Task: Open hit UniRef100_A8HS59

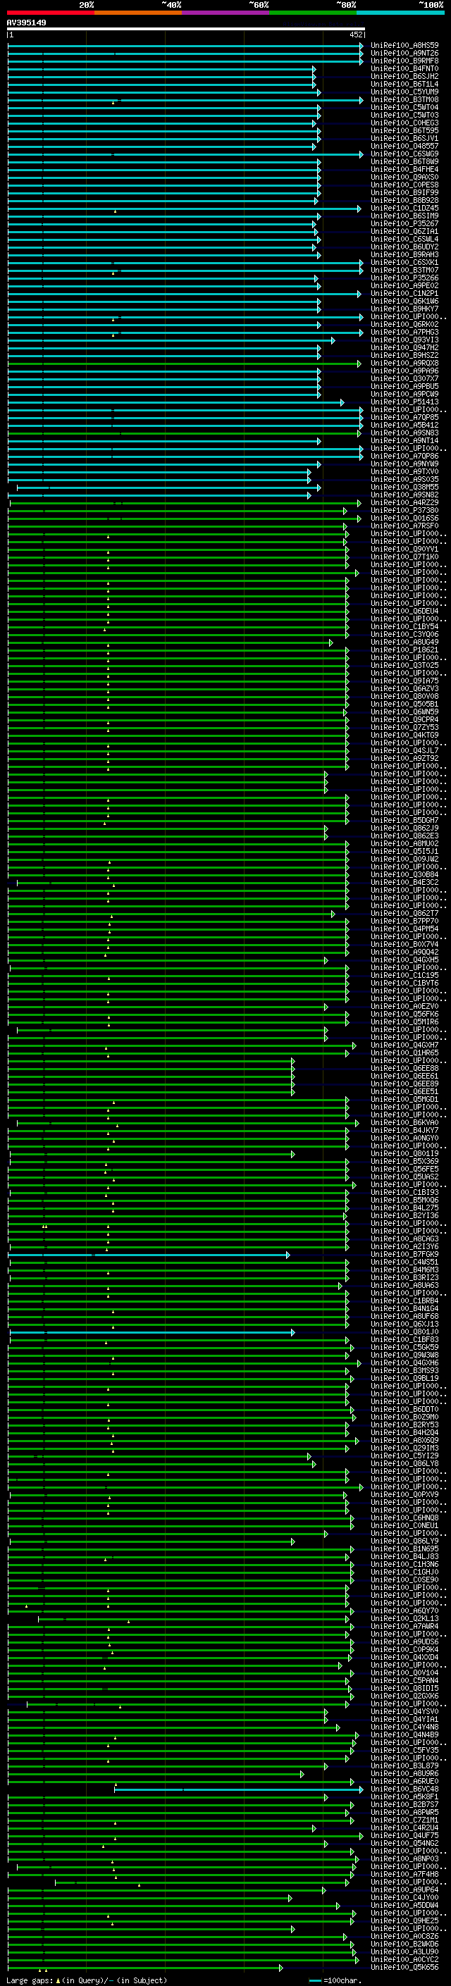Action: click(404, 46)
